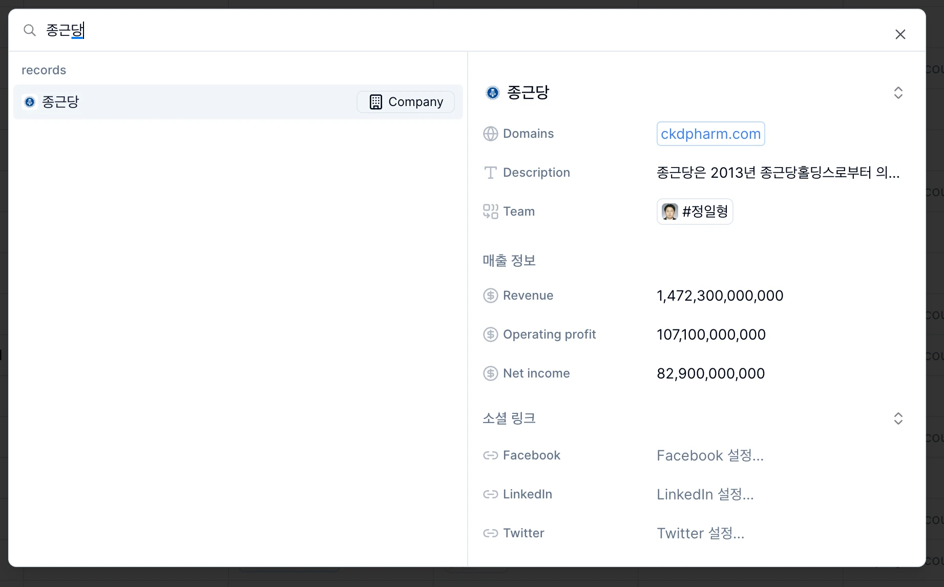944x587 pixels.
Task: Open the #정일형 team member chip
Action: [695, 212]
